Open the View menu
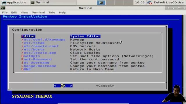 (24, 12)
